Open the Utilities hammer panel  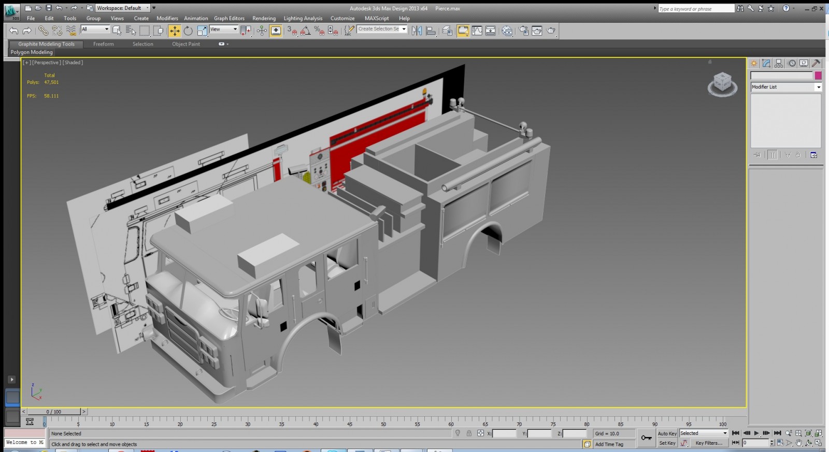(816, 63)
